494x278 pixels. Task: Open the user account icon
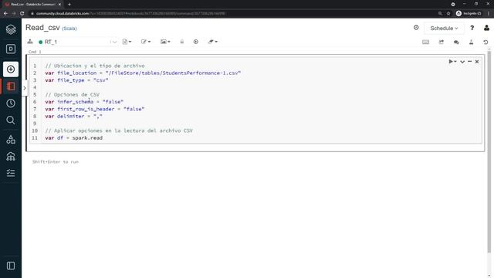[486, 28]
